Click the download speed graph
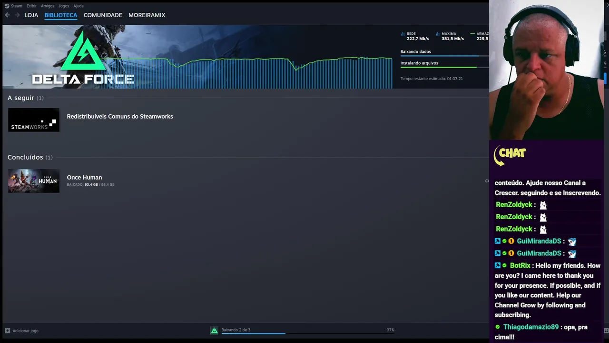Screen dimensions: 609x343 coord(250,72)
